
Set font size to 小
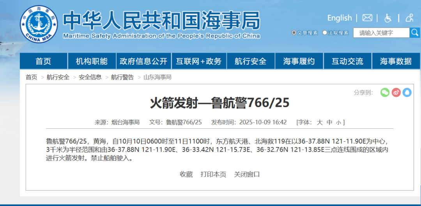pyautogui.click(x=338, y=123)
